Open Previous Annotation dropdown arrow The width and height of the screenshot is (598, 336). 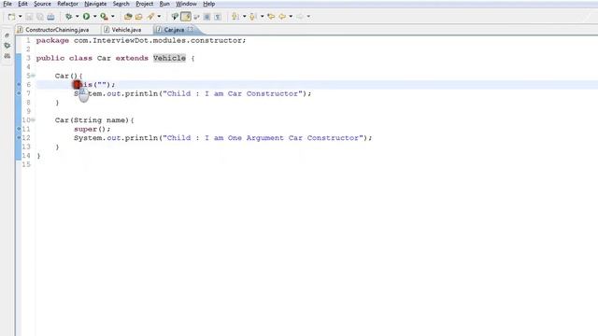(262, 17)
